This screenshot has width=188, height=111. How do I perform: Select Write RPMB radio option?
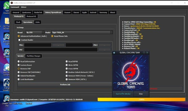pyautogui.click(x=67, y=65)
